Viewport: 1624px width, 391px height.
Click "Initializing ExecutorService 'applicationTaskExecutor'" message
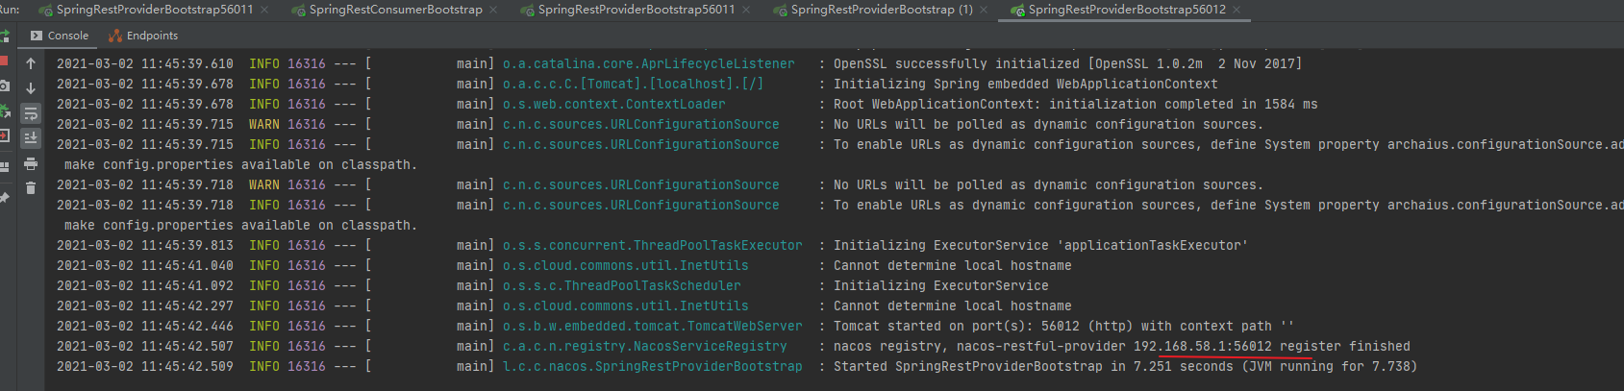[1040, 245]
